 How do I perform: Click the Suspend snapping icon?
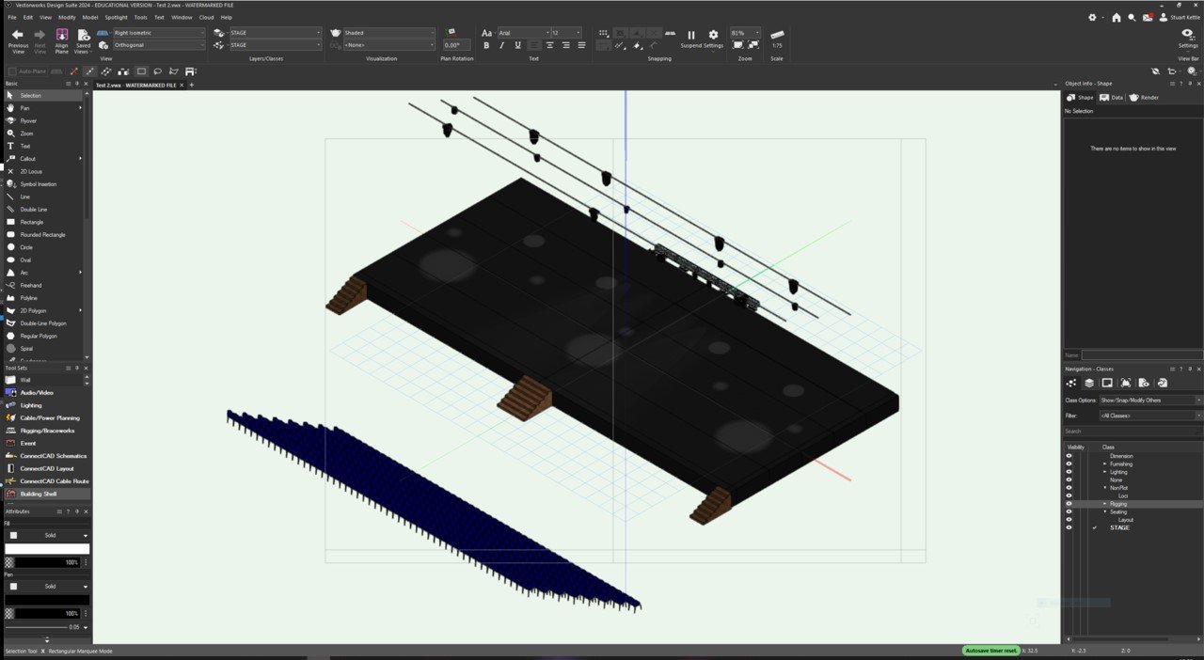691,36
